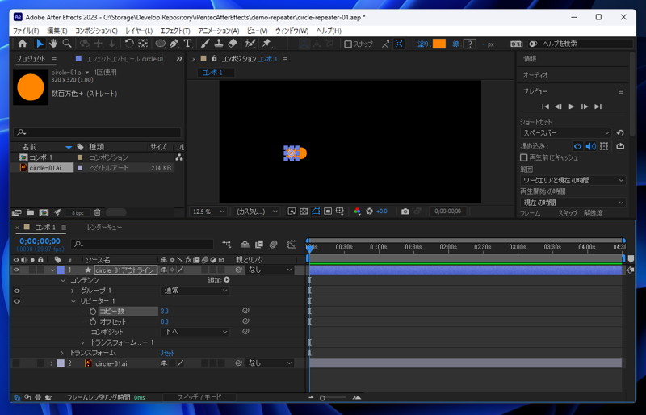
Task: Collapse the リピーター 1 property group
Action: [73, 301]
